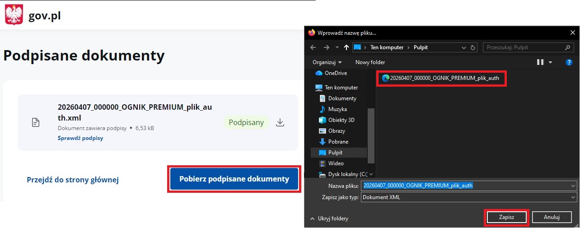Click the Pobierz podpisane dokumenty button
This screenshot has width=580, height=228.
[x=234, y=179]
